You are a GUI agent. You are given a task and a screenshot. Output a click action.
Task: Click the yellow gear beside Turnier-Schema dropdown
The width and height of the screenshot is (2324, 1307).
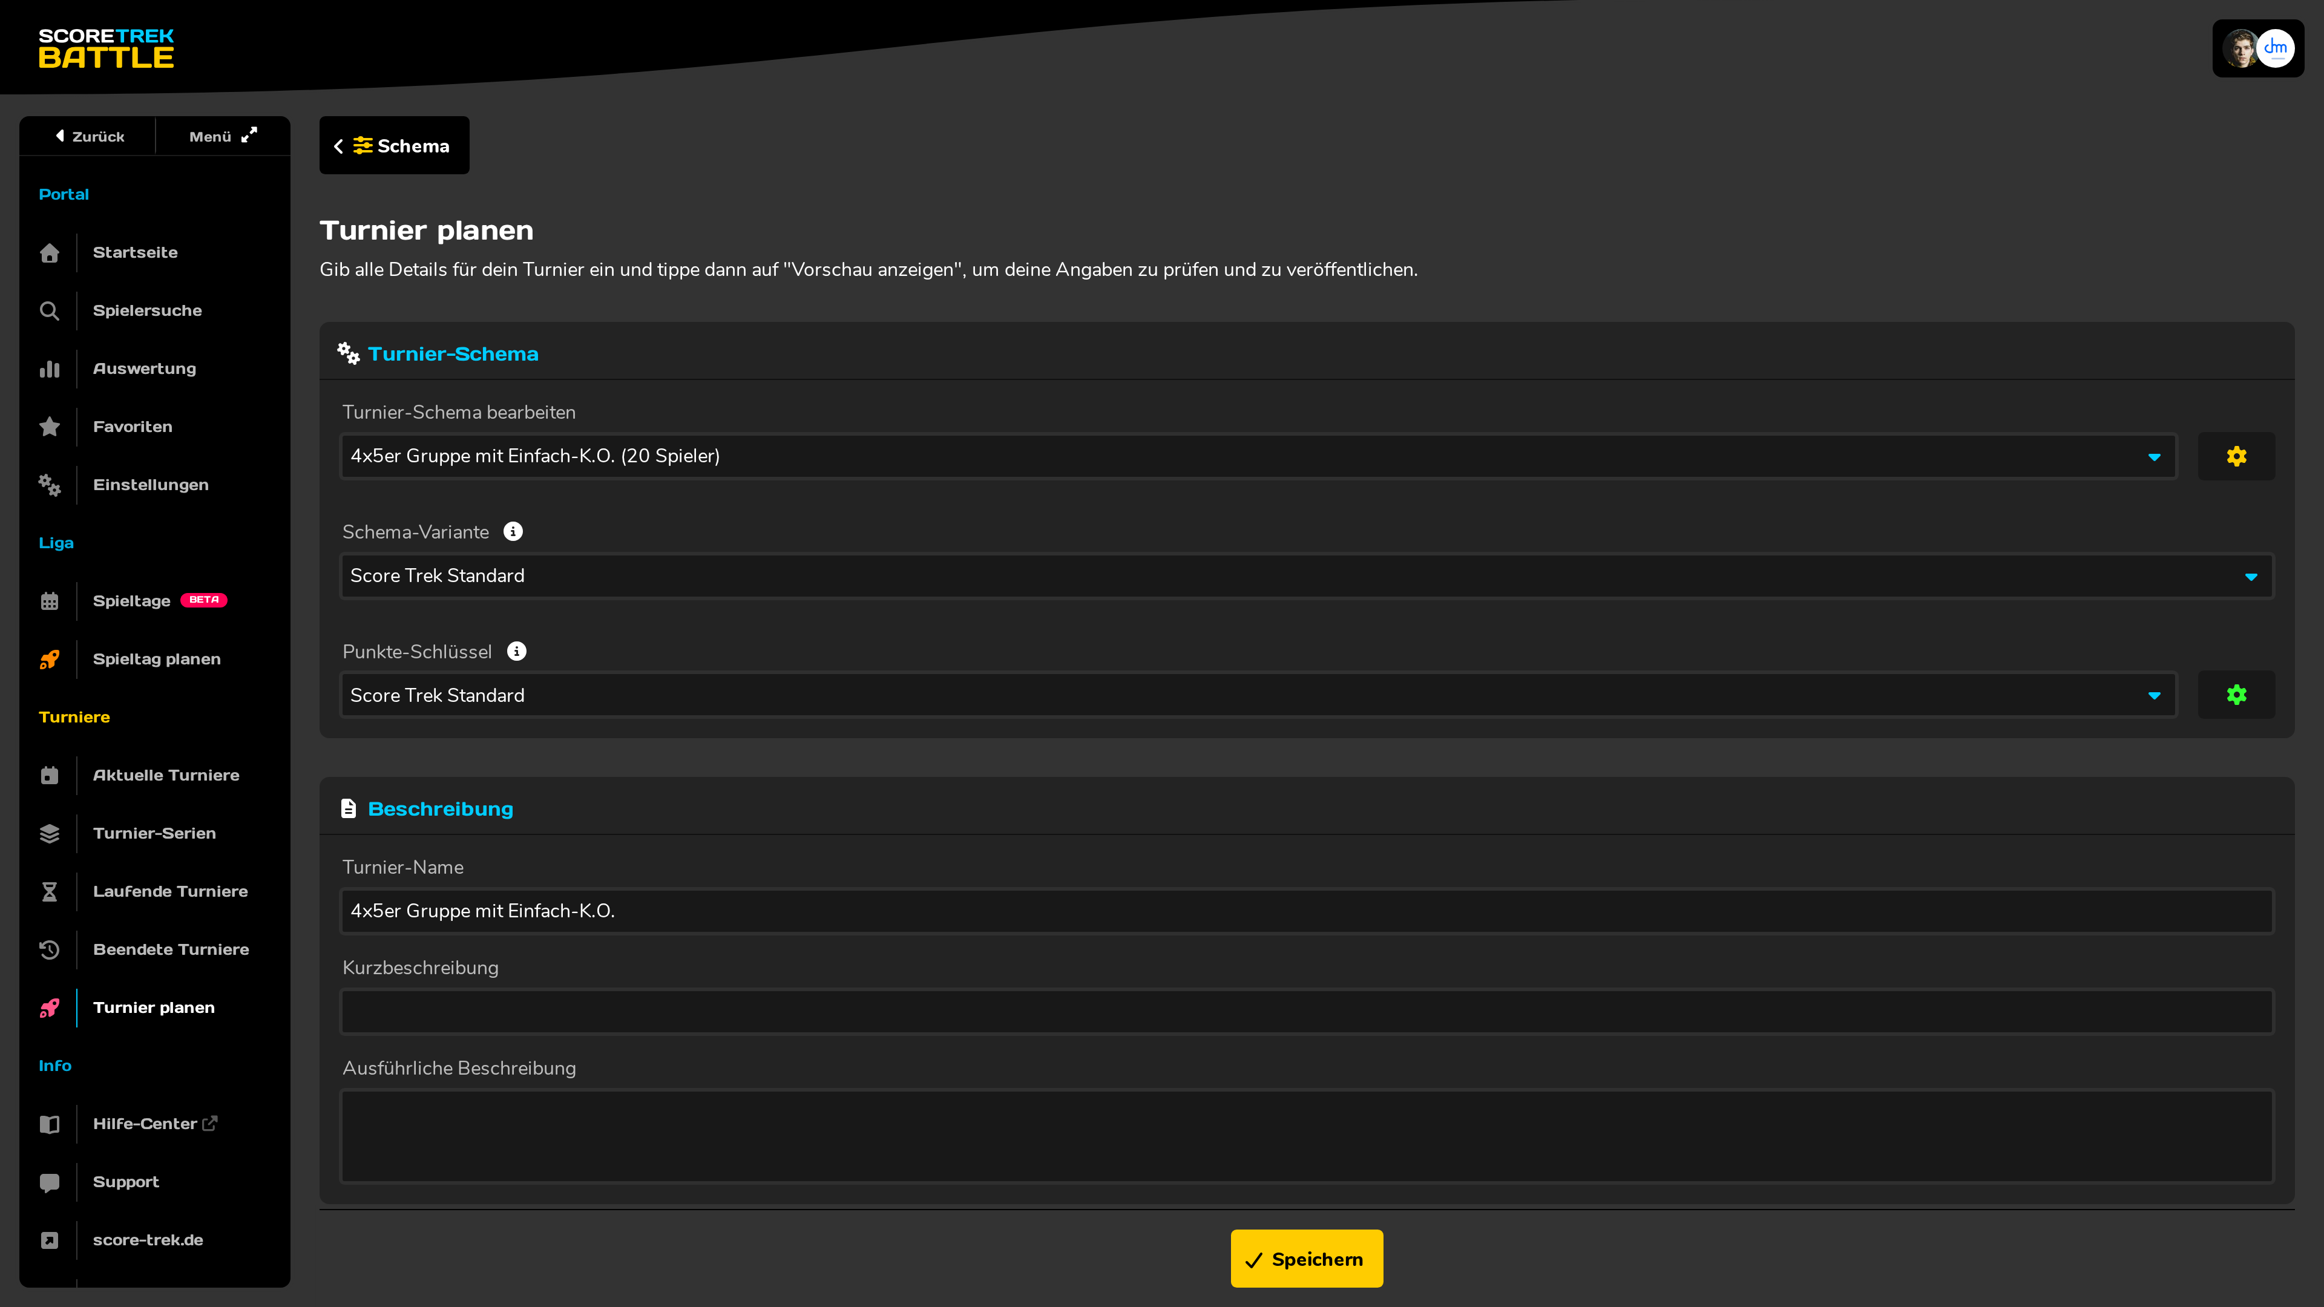(x=2236, y=456)
